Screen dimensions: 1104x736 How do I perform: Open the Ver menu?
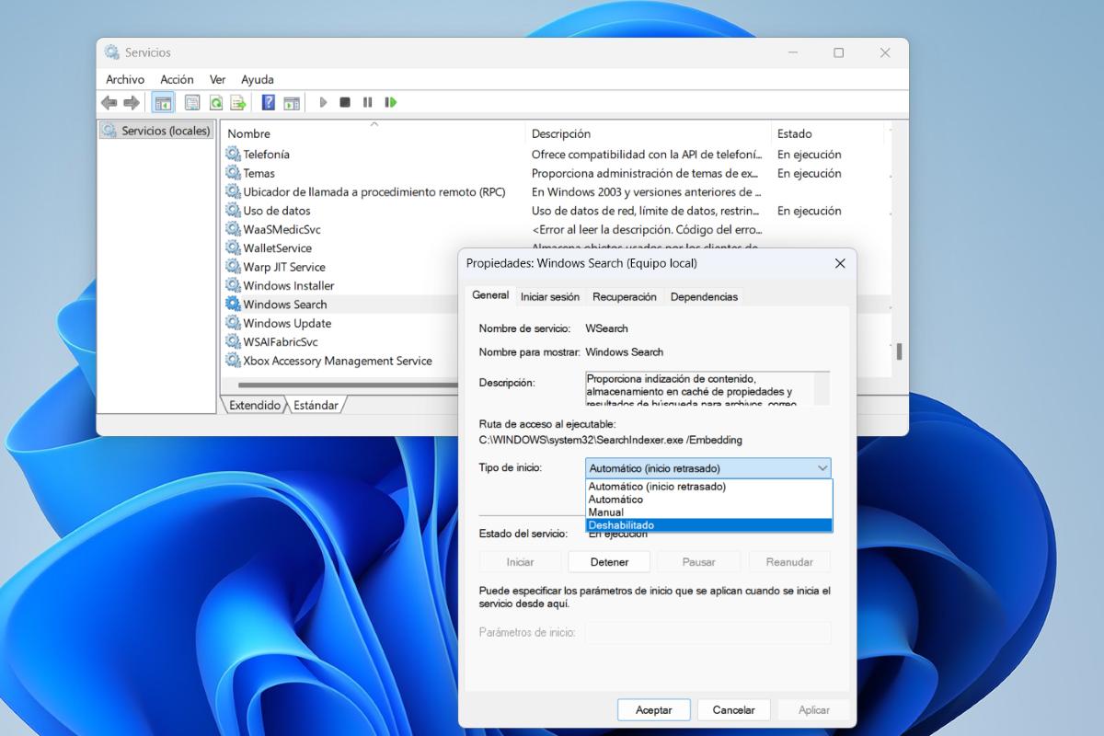(x=217, y=79)
